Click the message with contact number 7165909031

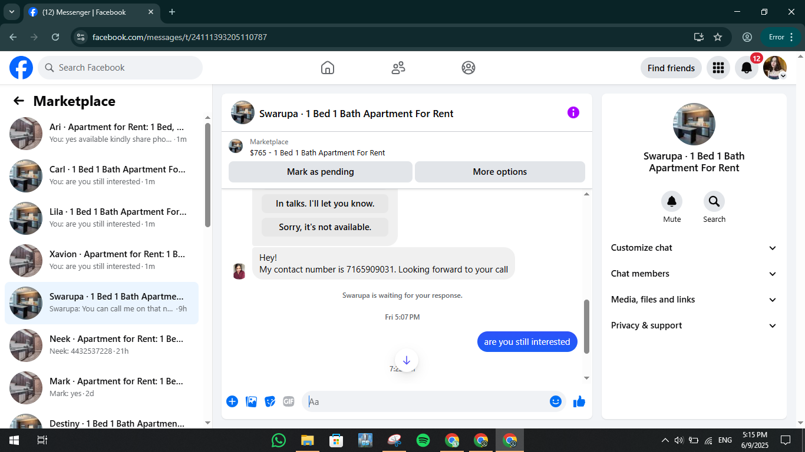coord(384,264)
